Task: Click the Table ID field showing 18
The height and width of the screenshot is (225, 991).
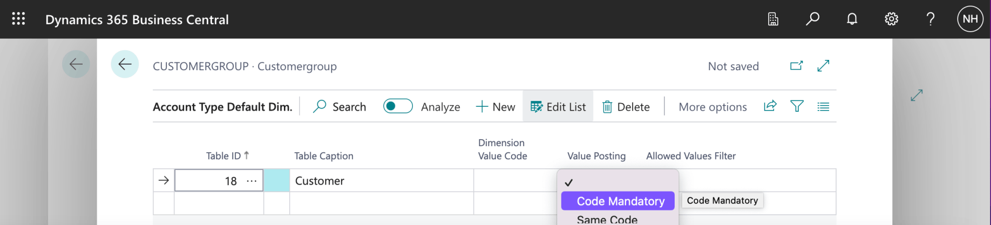Action: click(x=211, y=181)
